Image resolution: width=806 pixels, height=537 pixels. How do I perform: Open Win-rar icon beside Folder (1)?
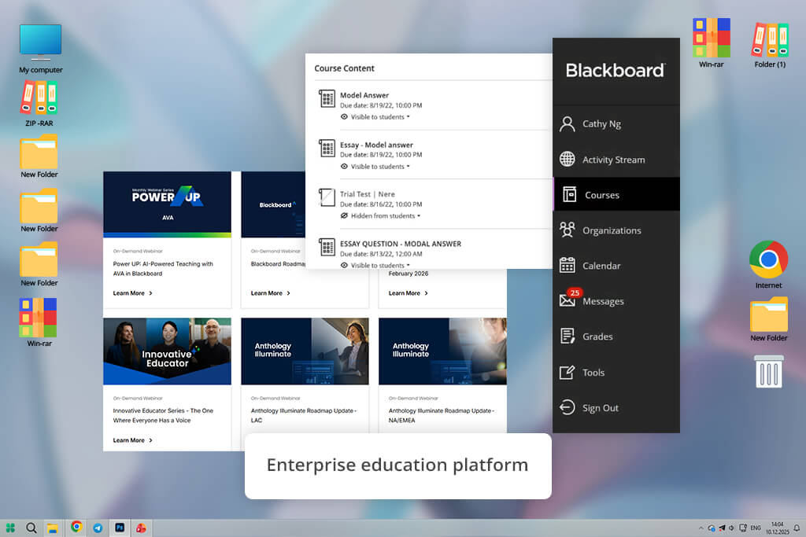click(711, 42)
